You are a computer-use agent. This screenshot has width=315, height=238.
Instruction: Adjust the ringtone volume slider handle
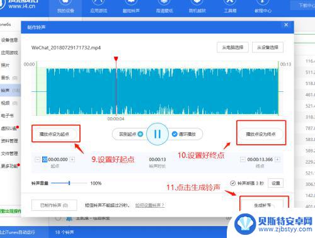click(69, 183)
